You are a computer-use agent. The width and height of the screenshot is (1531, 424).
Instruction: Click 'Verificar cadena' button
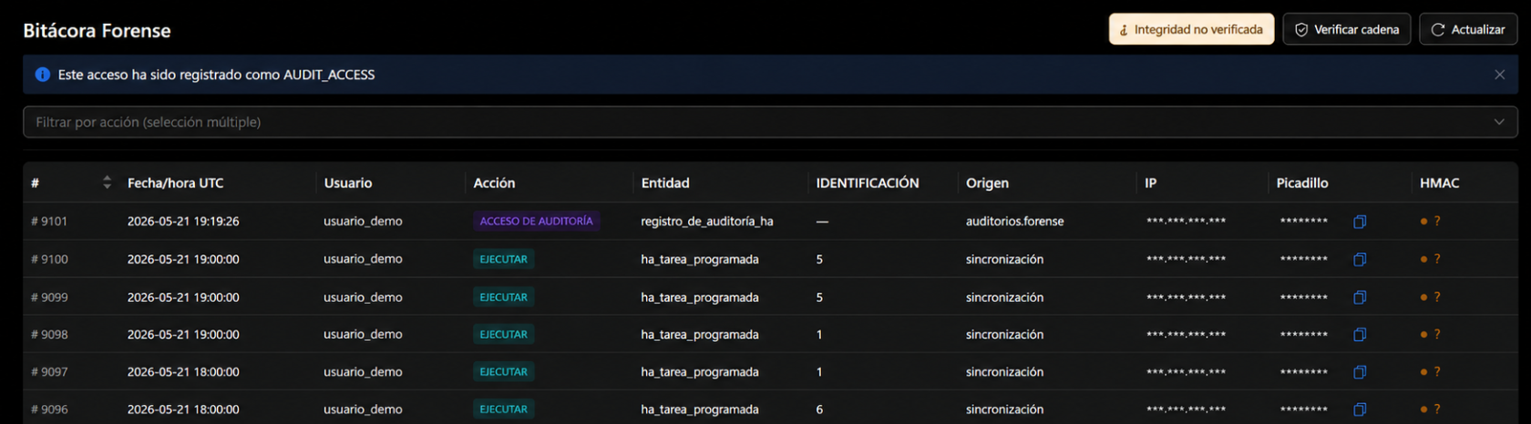click(1347, 29)
